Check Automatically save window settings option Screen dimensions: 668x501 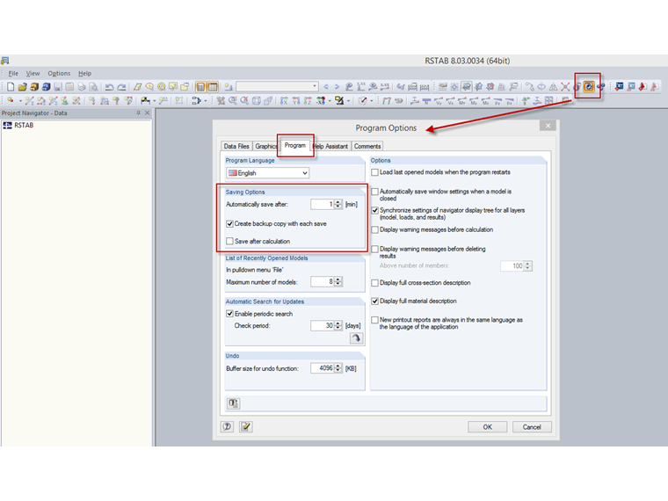[x=375, y=192]
